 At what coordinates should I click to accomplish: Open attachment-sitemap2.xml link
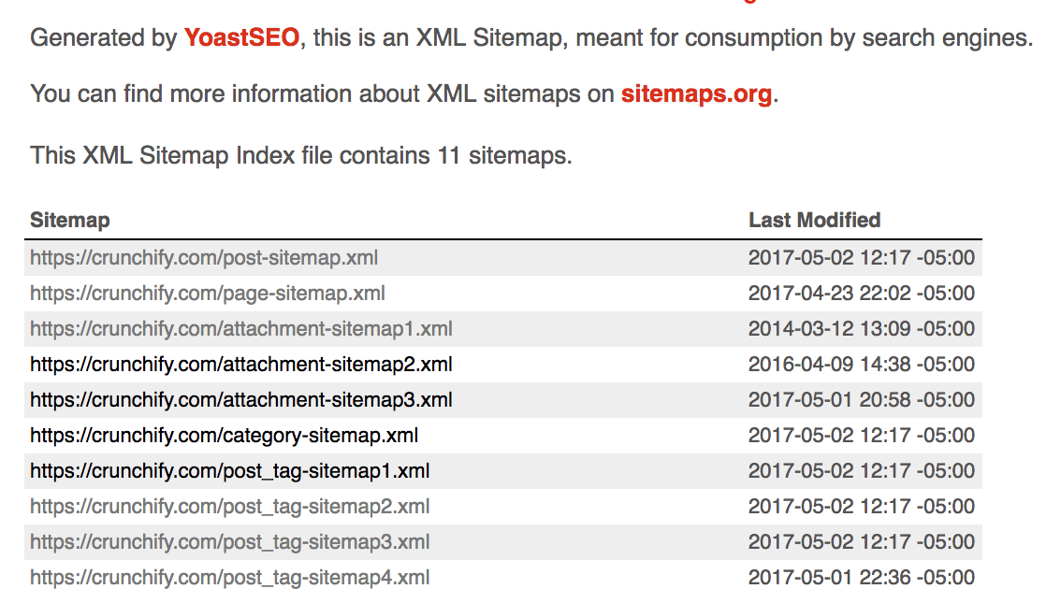(x=240, y=365)
